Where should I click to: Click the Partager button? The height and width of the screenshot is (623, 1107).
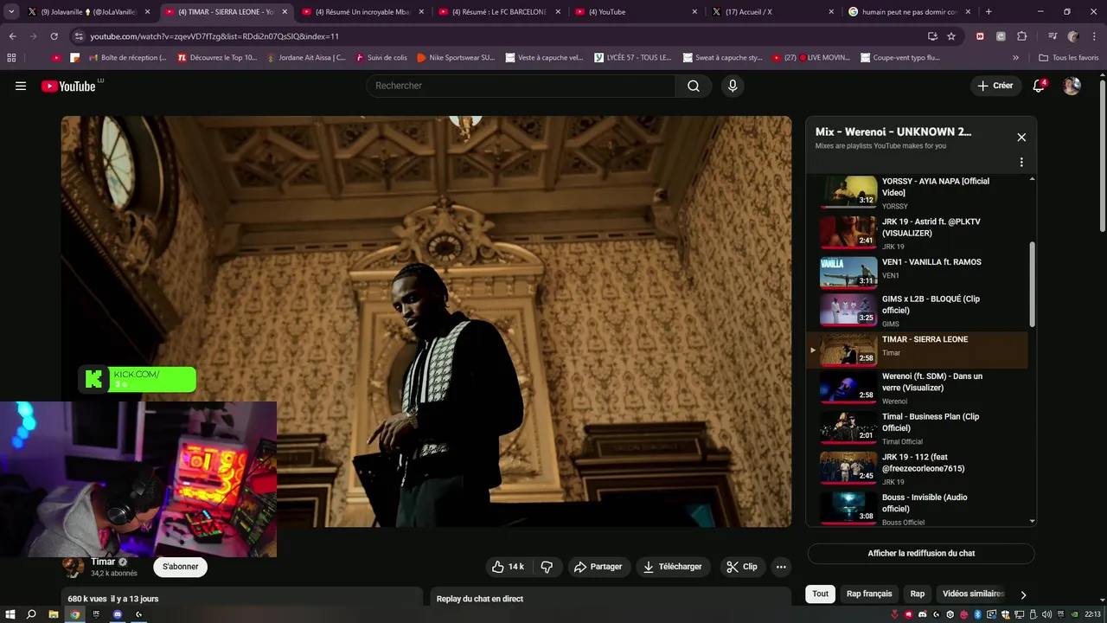tap(598, 567)
